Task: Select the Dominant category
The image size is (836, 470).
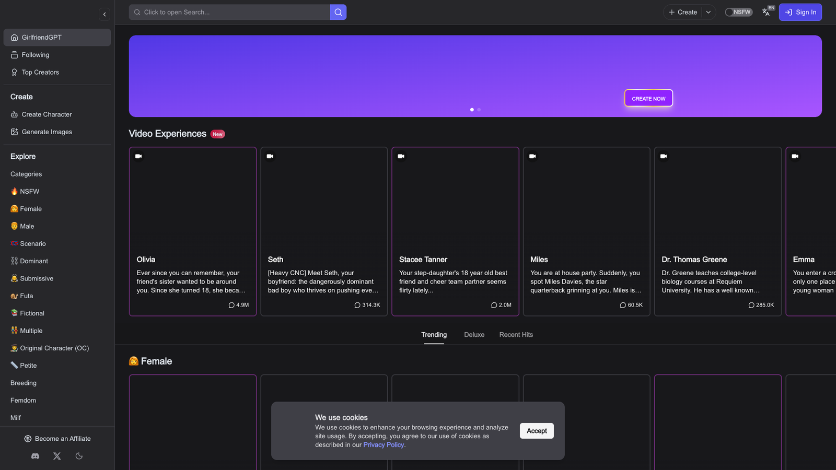Action: 29,261
